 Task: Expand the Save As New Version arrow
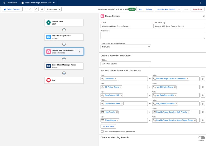[179, 9]
